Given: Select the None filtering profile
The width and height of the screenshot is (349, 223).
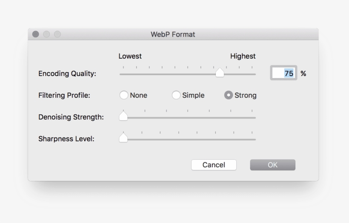Looking at the screenshot, I should (x=124, y=95).
